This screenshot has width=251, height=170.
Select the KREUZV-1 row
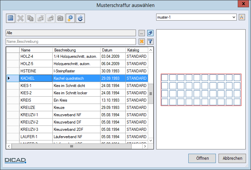(x=77, y=115)
